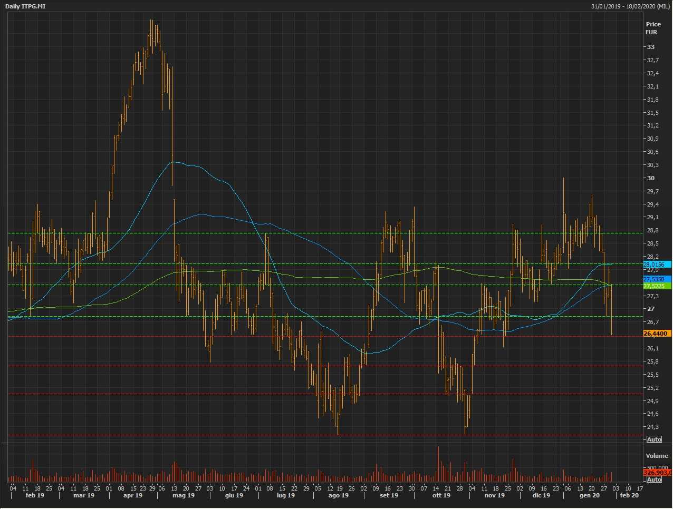Select the red 326.903 volume value tag
This screenshot has width=673, height=509.
coord(656,473)
